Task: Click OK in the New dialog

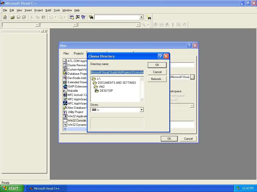Action: 169,138
